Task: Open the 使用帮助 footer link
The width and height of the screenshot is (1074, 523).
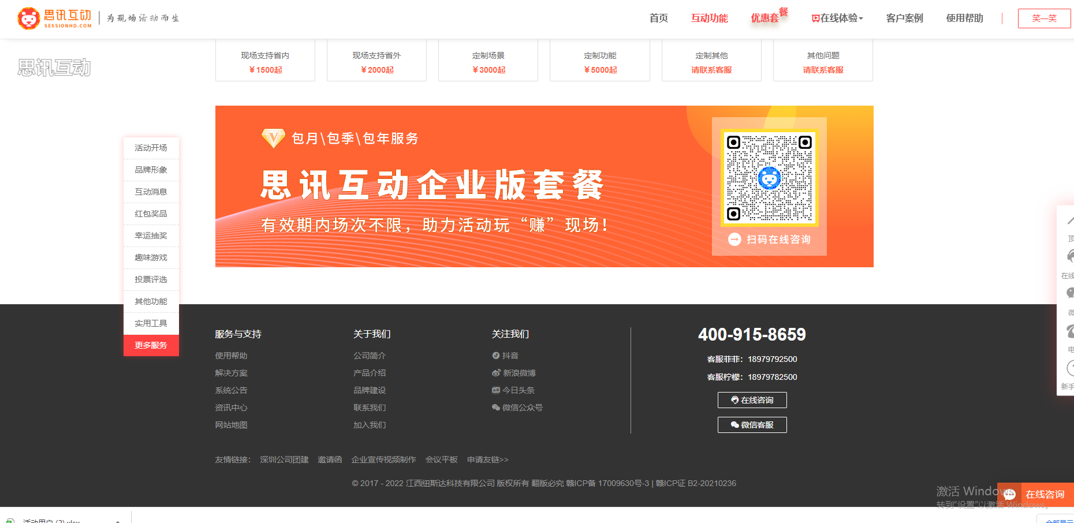Action: pos(231,356)
